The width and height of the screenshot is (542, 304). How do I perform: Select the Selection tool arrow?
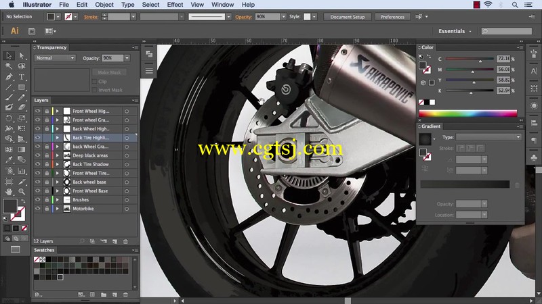[9, 55]
